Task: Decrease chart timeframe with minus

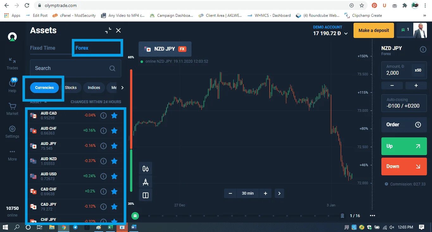Action: click(x=230, y=193)
